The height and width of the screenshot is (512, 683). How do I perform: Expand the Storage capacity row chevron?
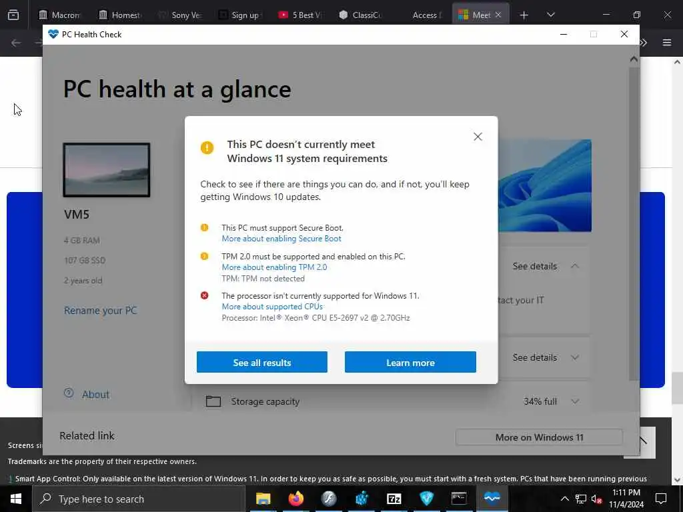[574, 401]
